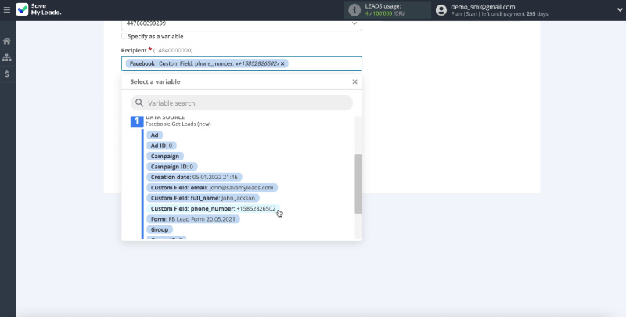Click the search magnifier icon
626x317 pixels.
pos(139,103)
